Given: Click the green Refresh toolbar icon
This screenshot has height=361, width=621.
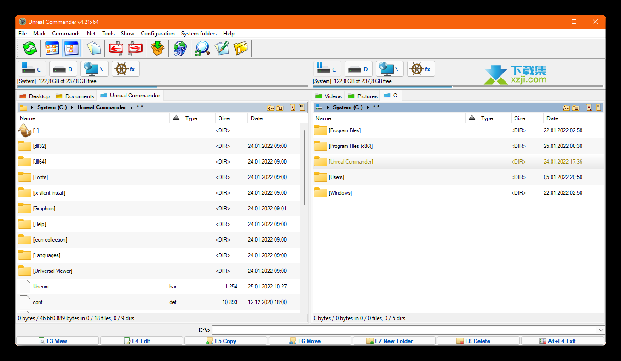Looking at the screenshot, I should click(x=30, y=48).
